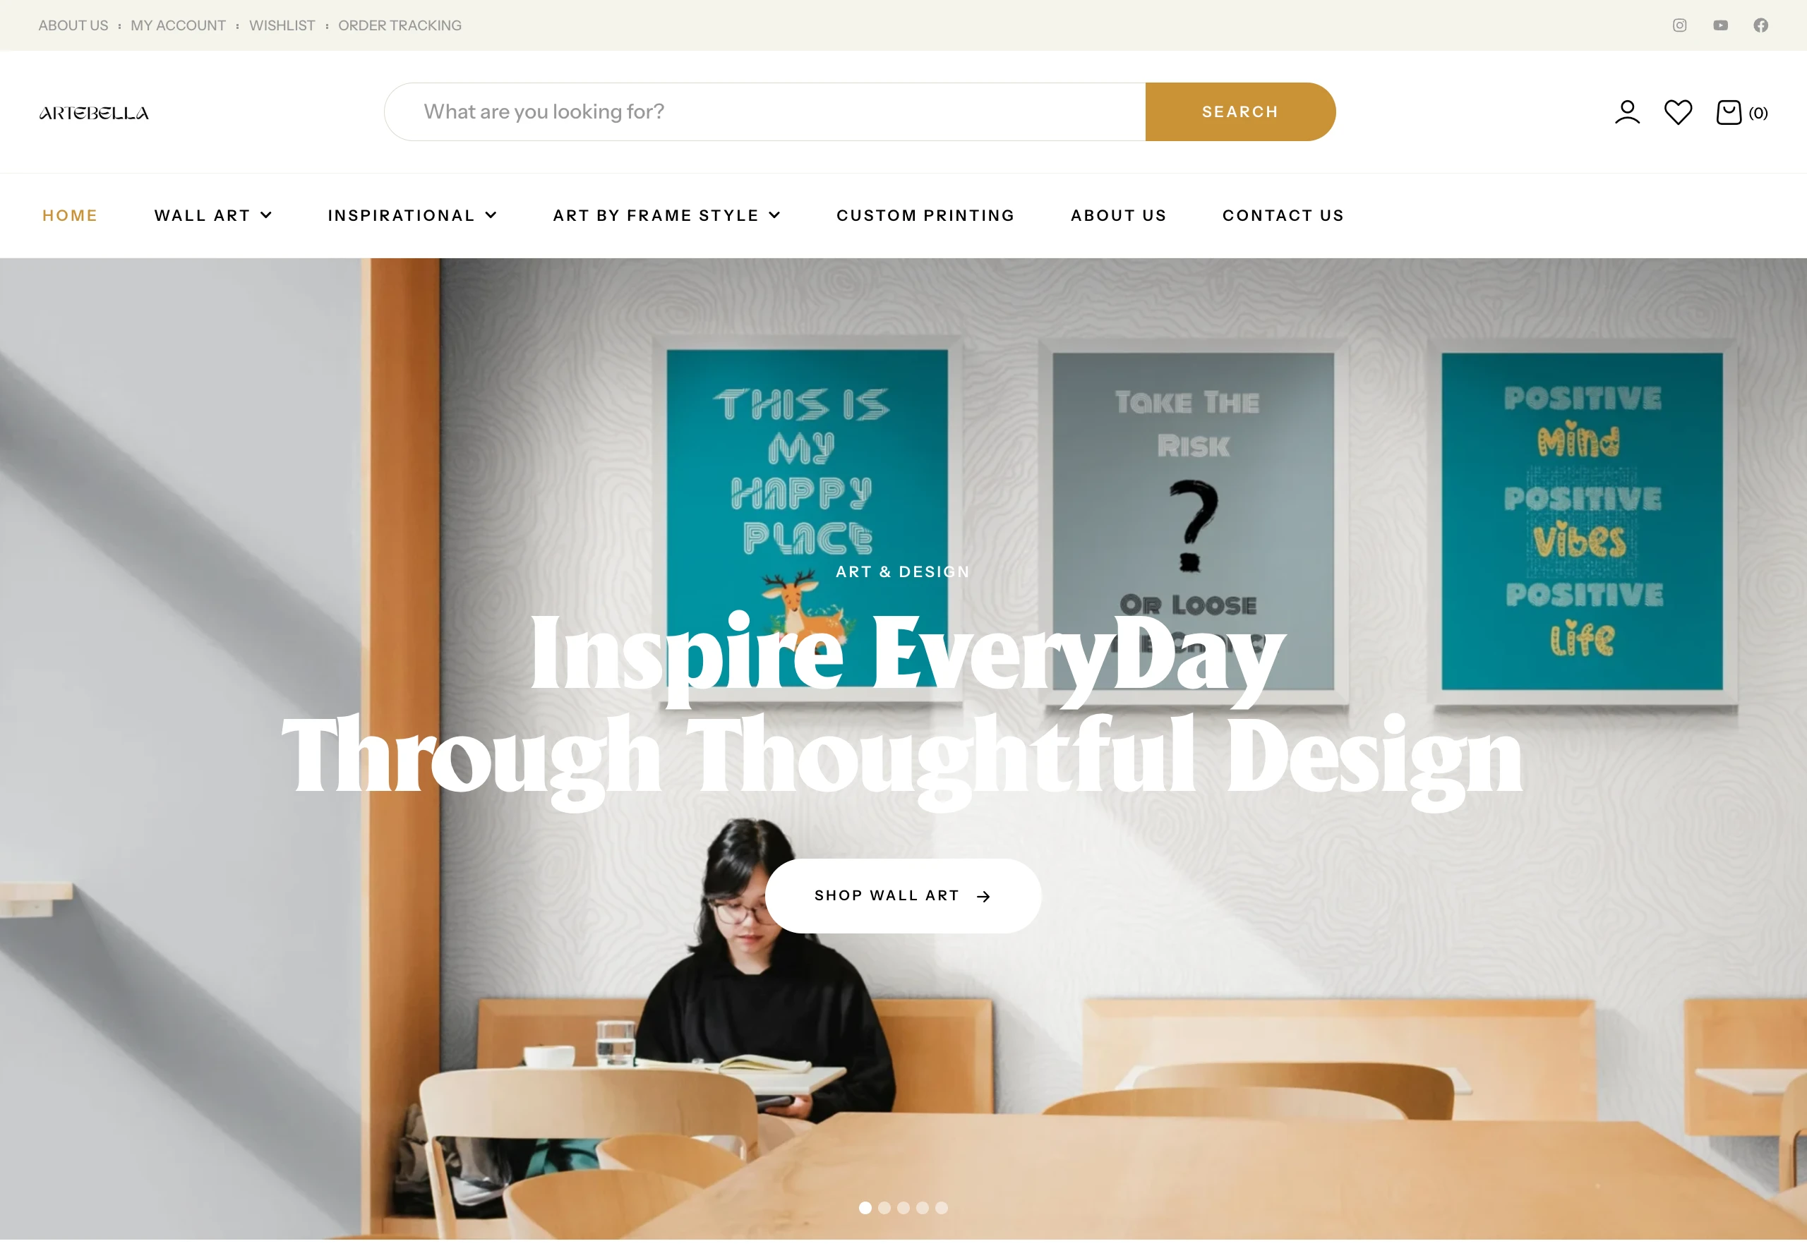Expand the Inspirational dropdown menu
Image resolution: width=1807 pixels, height=1246 pixels.
[412, 215]
